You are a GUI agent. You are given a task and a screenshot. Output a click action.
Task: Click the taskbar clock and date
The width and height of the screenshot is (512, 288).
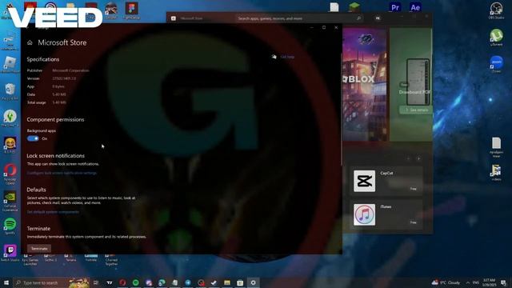[489, 282]
